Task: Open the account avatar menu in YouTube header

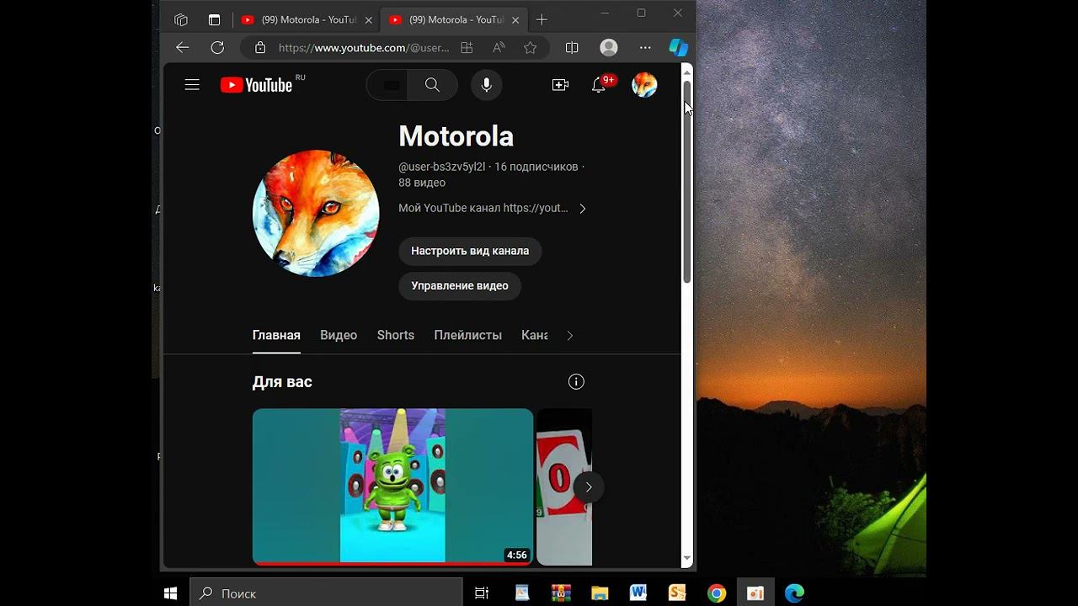Action: [644, 85]
